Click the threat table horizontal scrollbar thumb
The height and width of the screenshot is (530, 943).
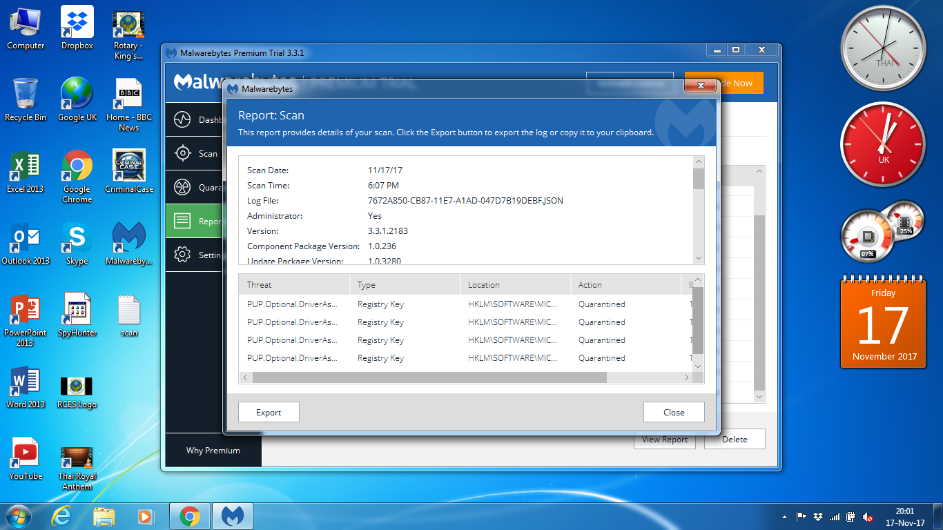coord(429,377)
